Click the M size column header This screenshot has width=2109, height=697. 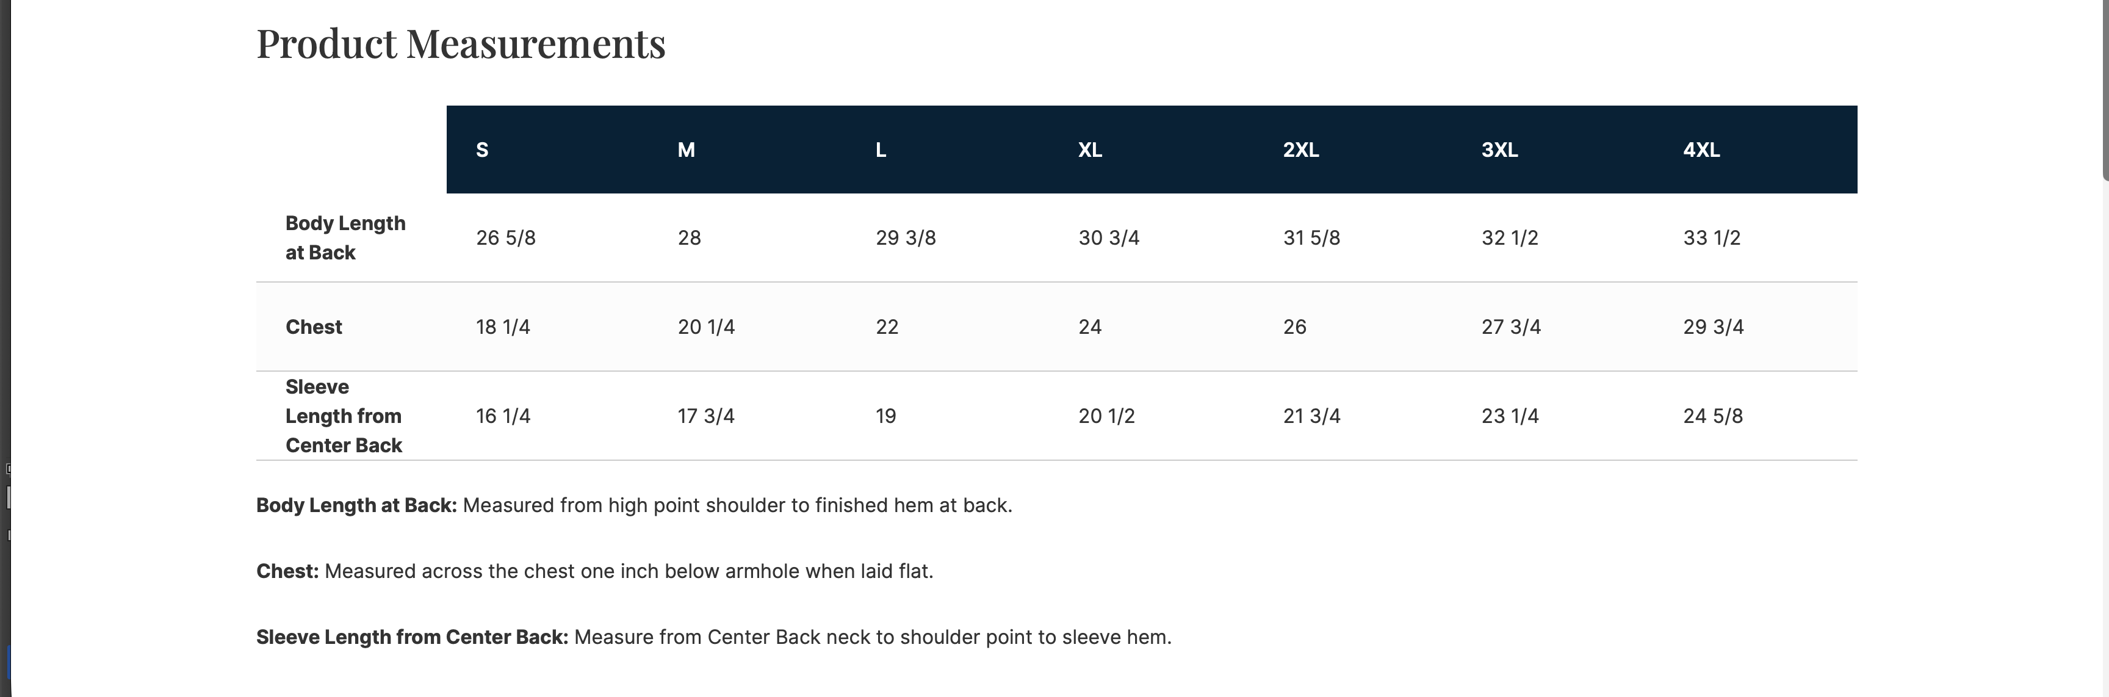point(686,150)
